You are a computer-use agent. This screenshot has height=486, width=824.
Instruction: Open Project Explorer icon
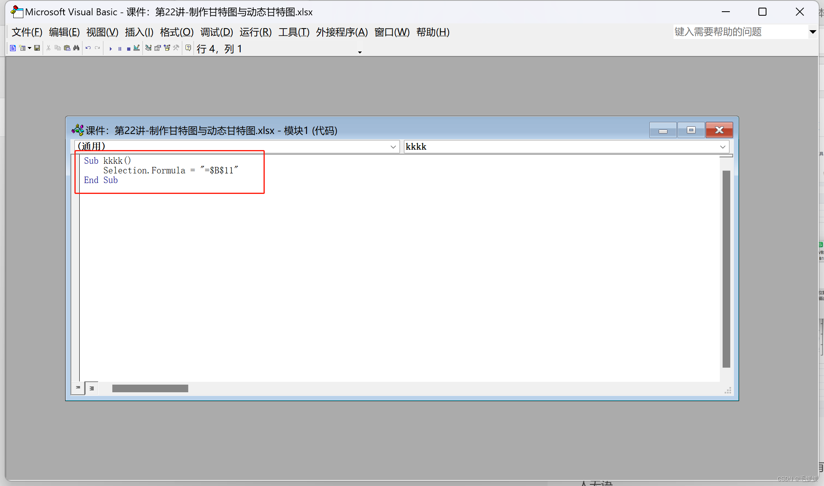(148, 48)
